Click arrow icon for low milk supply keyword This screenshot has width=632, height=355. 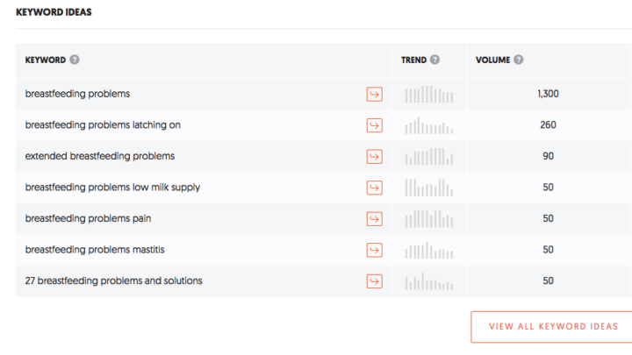375,188
